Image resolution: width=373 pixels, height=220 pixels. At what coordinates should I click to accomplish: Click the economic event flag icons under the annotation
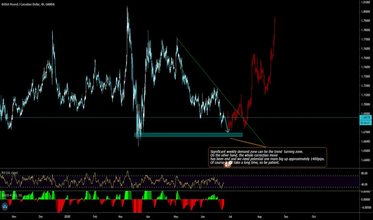coord(227,164)
